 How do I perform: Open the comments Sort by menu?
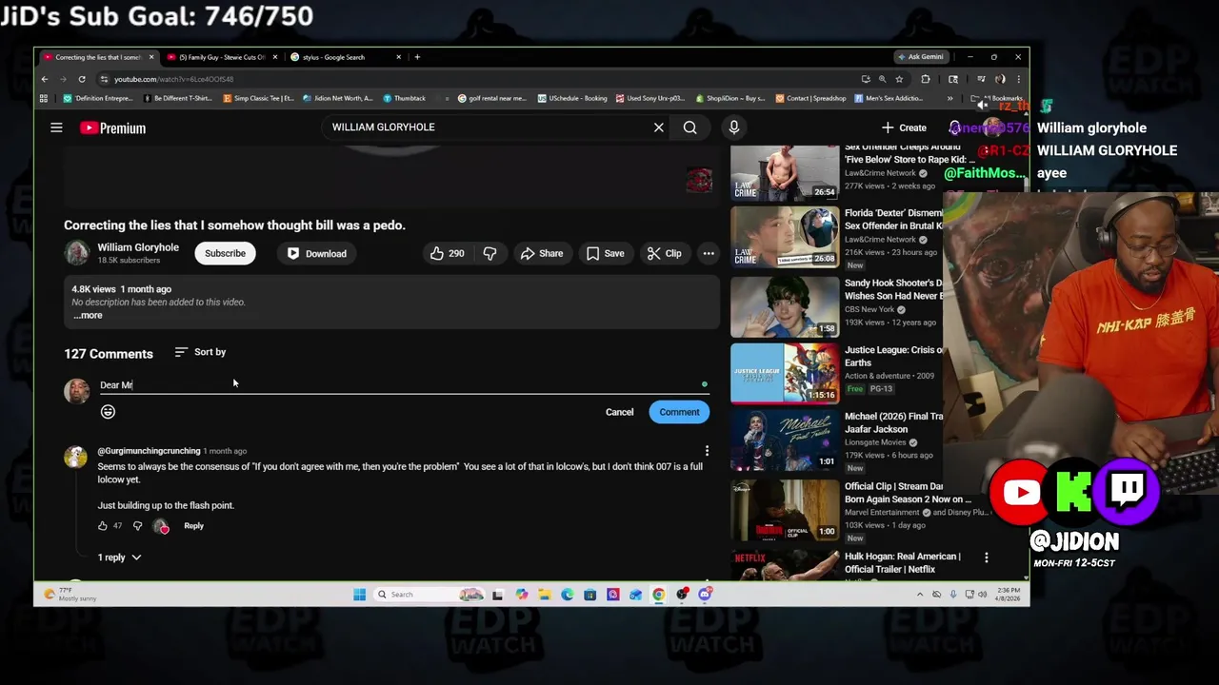(200, 352)
